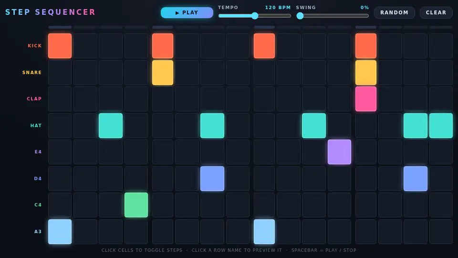Click the Random pattern button
Image resolution: width=458 pixels, height=258 pixels.
point(395,12)
